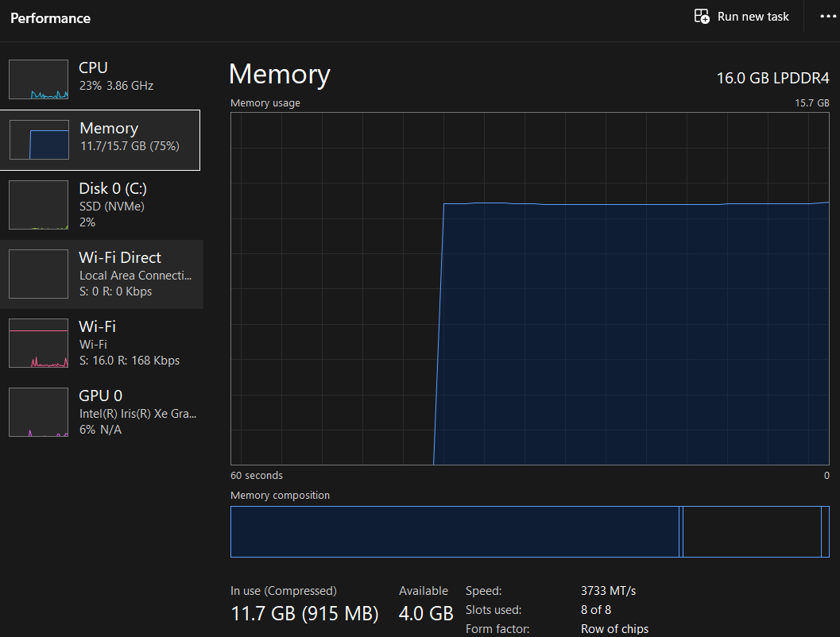Click the 11.7/15.7 GB (75%) reading
The height and width of the screenshot is (637, 840).
[x=130, y=146]
